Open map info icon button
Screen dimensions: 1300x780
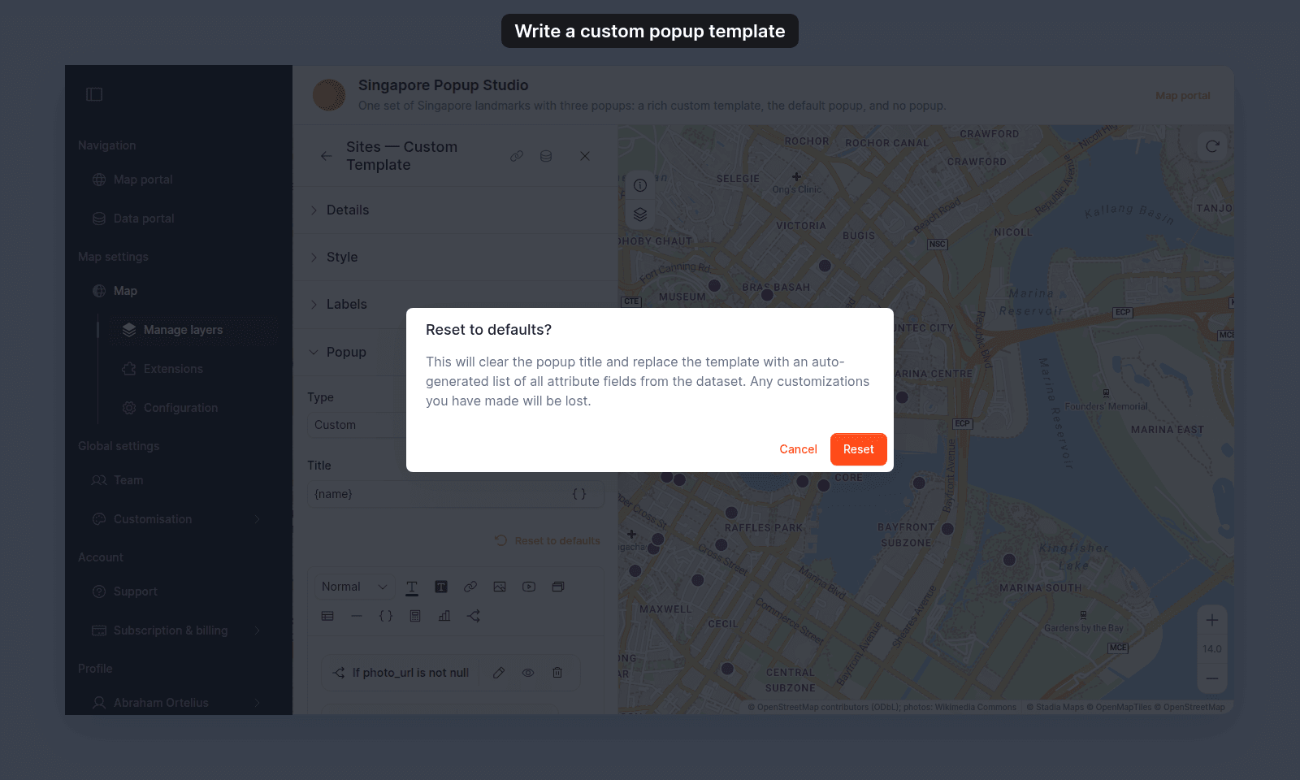coord(640,185)
